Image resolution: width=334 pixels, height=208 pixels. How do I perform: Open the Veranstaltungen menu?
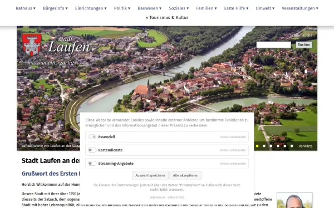300,8
